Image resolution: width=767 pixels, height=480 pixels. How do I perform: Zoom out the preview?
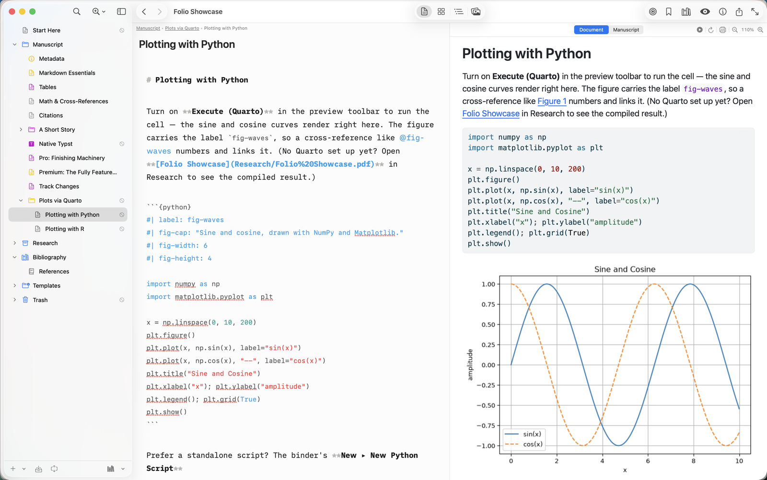pos(735,30)
